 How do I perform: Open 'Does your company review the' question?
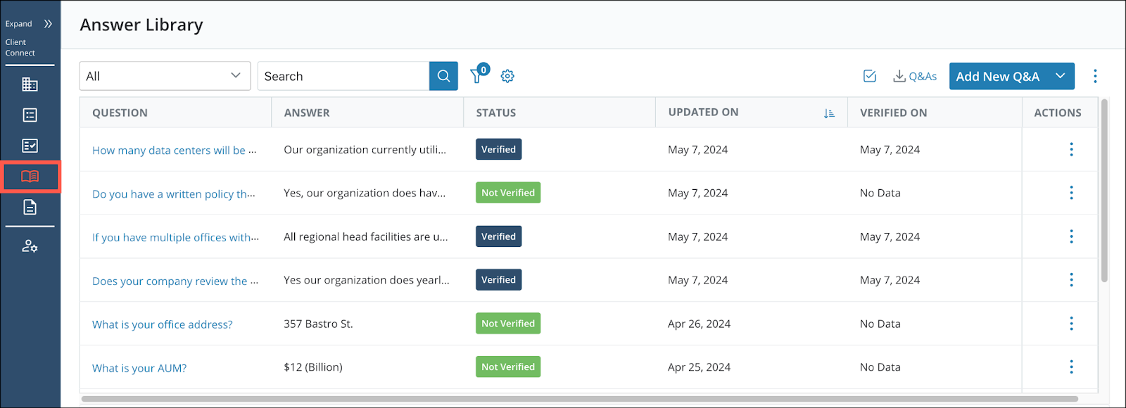175,281
